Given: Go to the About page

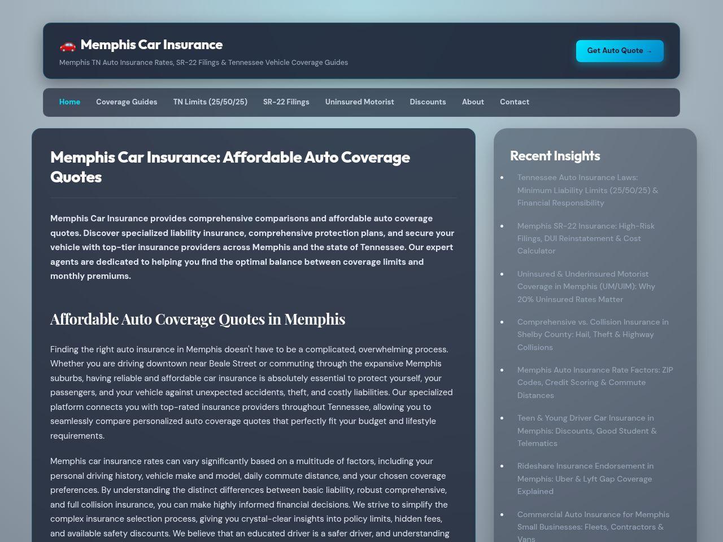Looking at the screenshot, I should 473,102.
